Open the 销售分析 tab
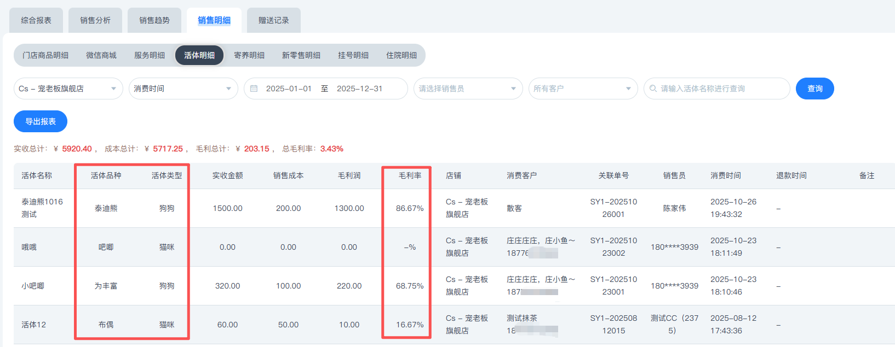Image resolution: width=895 pixels, height=347 pixels. [x=95, y=20]
